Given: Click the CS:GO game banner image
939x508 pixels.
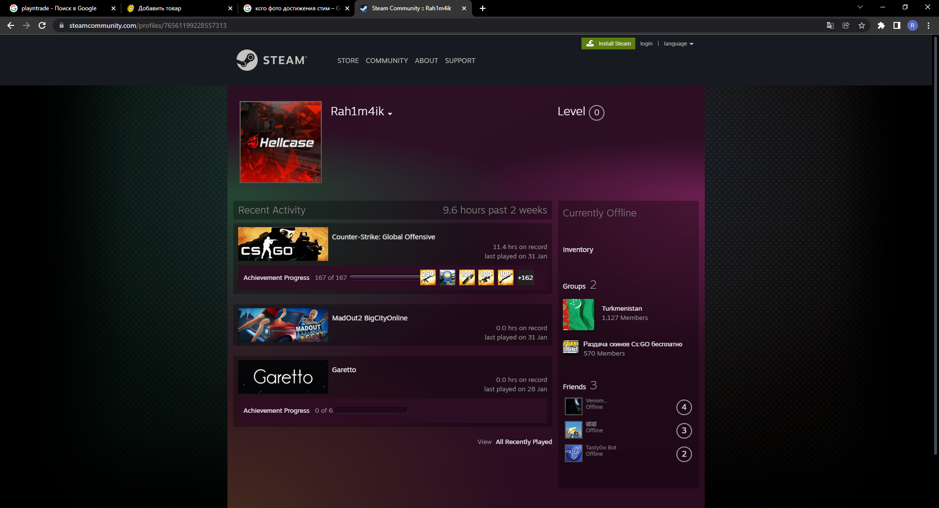Looking at the screenshot, I should point(283,244).
